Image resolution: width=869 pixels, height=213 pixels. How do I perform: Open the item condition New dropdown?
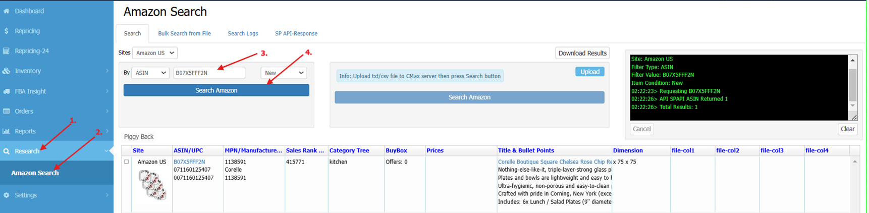point(284,73)
